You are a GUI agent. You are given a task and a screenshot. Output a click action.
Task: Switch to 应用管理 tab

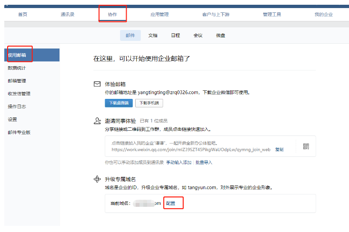pyautogui.click(x=159, y=14)
